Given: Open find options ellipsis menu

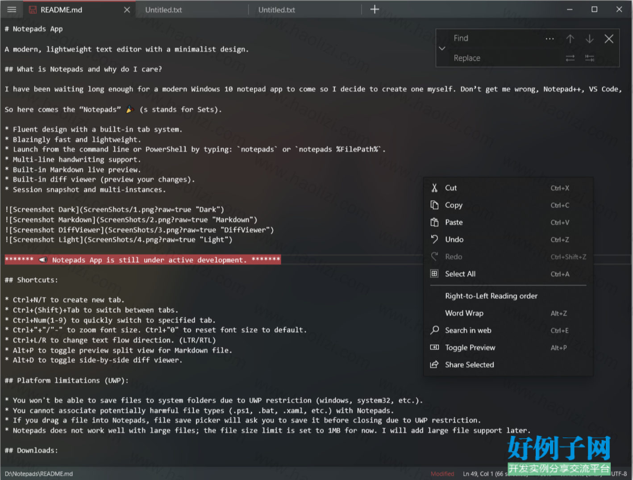Looking at the screenshot, I should [550, 38].
